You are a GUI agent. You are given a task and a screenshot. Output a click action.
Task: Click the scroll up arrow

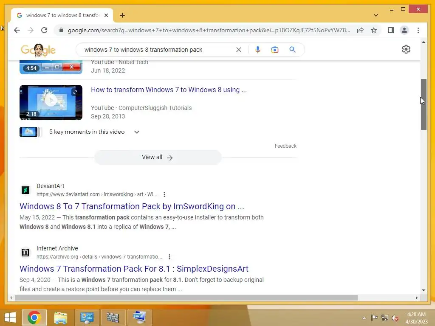click(x=424, y=42)
